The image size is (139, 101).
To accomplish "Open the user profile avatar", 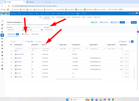I will pos(137,13).
